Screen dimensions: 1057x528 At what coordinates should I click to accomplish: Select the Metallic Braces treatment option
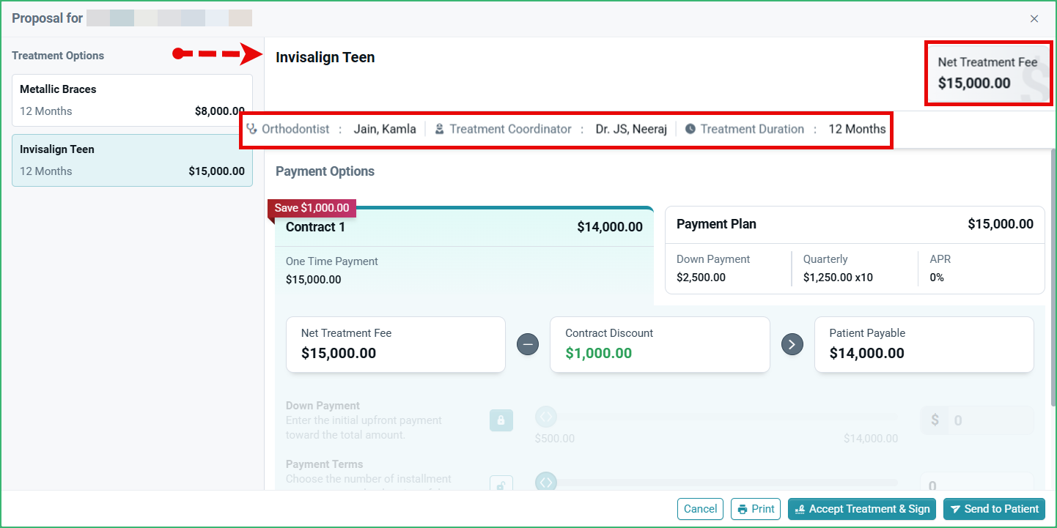(132, 100)
